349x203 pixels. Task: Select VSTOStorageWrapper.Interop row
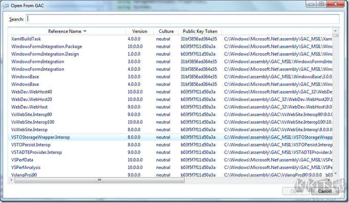click(x=41, y=137)
